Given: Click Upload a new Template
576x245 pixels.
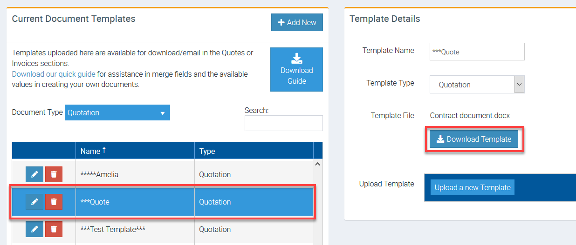Looking at the screenshot, I should pyautogui.click(x=473, y=187).
